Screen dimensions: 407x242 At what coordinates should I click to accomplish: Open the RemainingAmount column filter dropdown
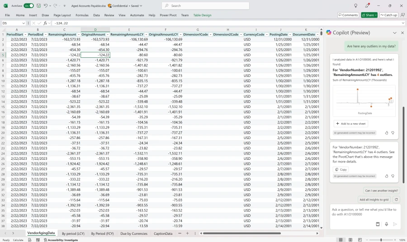(x=79, y=34)
